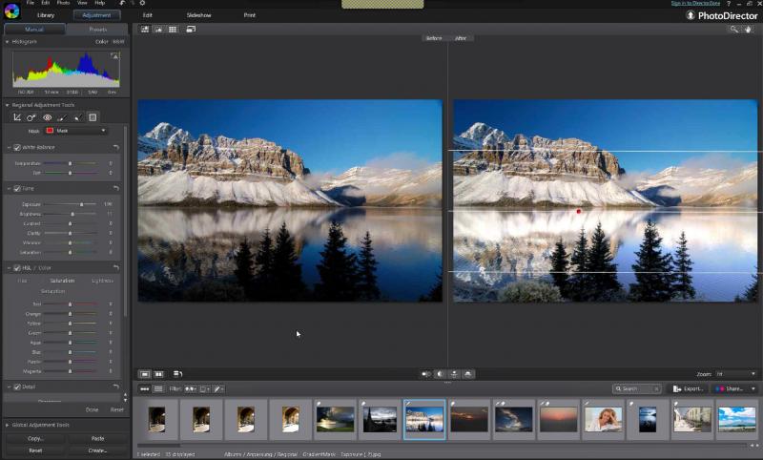Switch to the Library tab
Viewport: 763px width, 460px height.
pos(46,16)
